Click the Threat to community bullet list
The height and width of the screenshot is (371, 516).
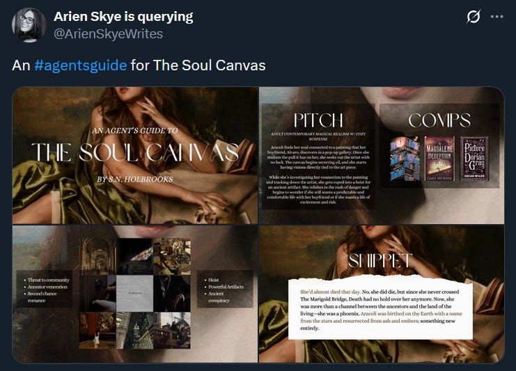click(x=45, y=290)
